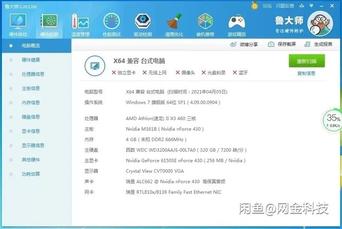Select 内存信息 in the sidebar
The image size is (342, 229).
[x=37, y=103]
